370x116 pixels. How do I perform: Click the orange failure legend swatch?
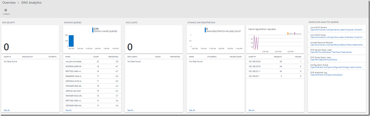point(288,33)
